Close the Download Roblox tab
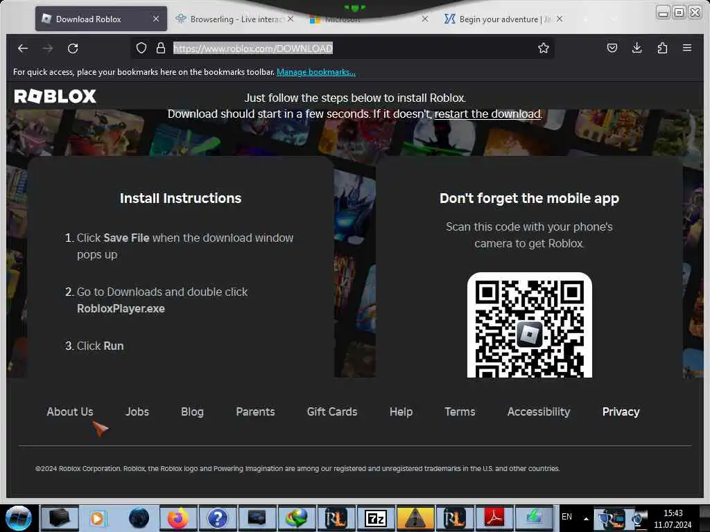Viewport: 710px width, 532px height. 156,19
